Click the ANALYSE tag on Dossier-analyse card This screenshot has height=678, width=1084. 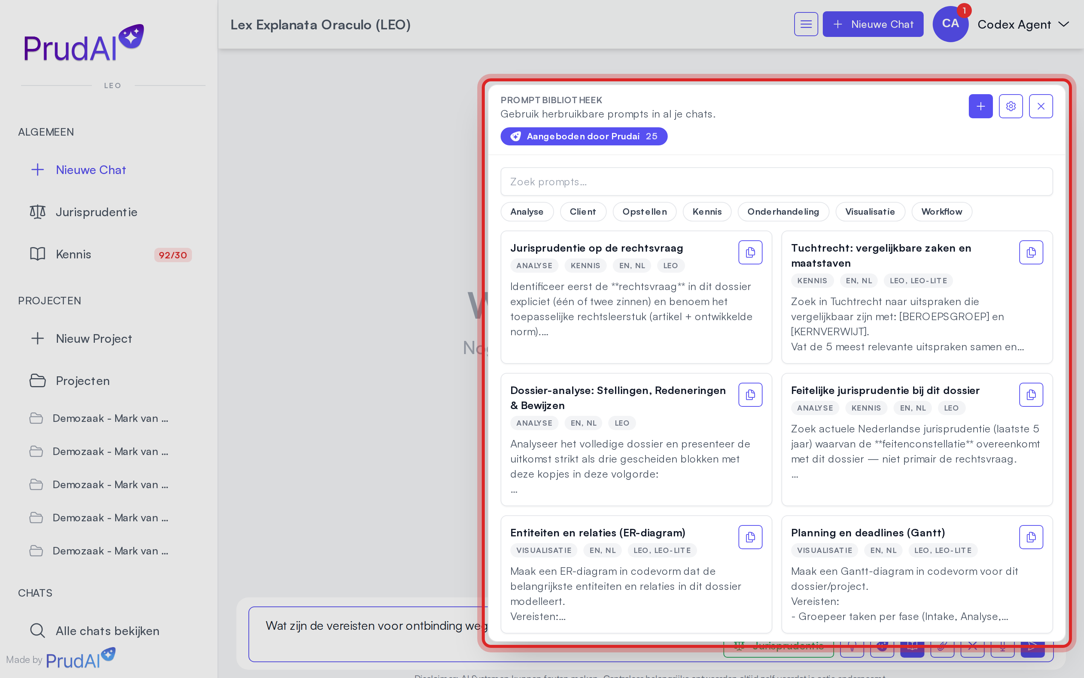coord(534,423)
